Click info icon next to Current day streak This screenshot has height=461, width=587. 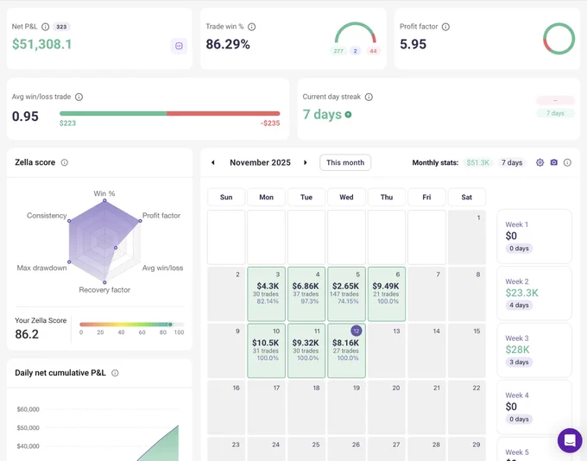369,97
